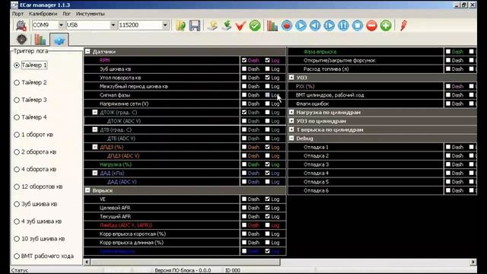The width and height of the screenshot is (487, 274).
Task: Click the Текущий AFR row label
Action: point(115,216)
